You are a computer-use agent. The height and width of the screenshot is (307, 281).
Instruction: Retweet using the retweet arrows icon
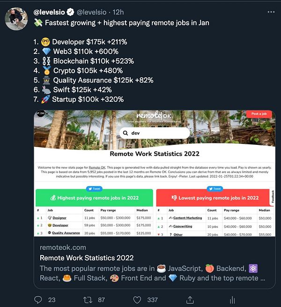[88, 300]
